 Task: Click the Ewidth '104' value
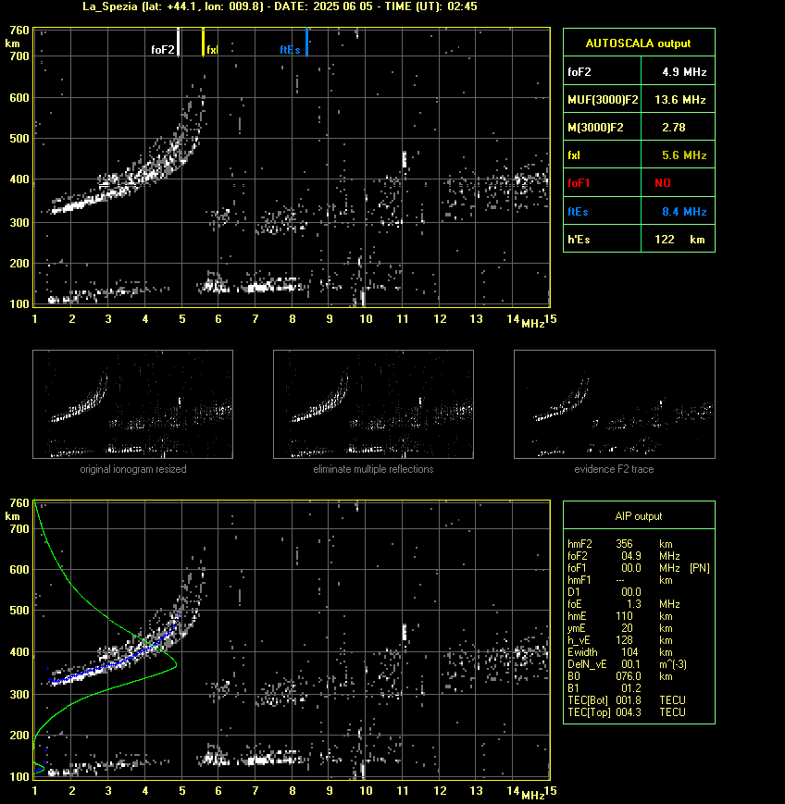[x=629, y=652]
